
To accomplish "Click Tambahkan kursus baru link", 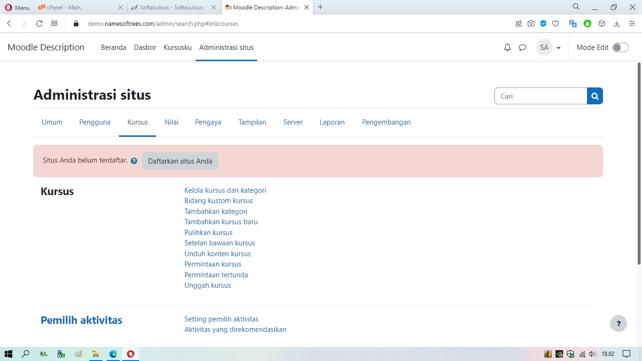I will [221, 222].
